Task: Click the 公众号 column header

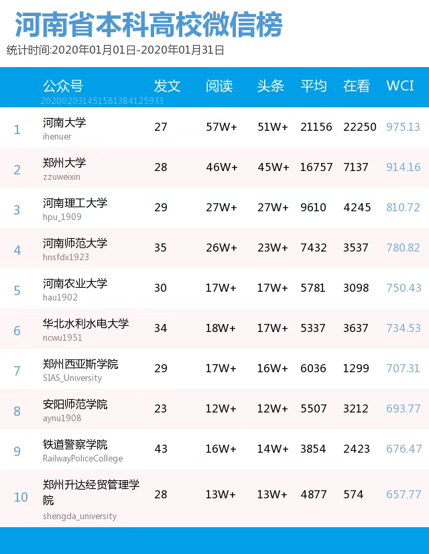Action: 63,86
